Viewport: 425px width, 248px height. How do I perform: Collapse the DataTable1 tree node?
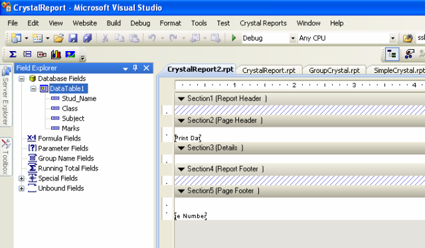tap(33, 89)
